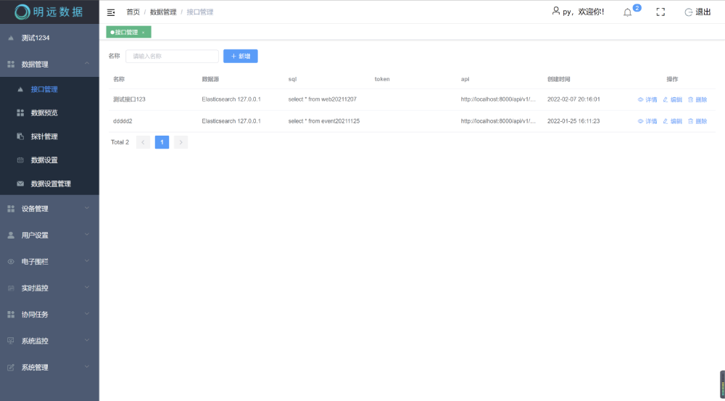Select page 1 in pagination

(162, 142)
